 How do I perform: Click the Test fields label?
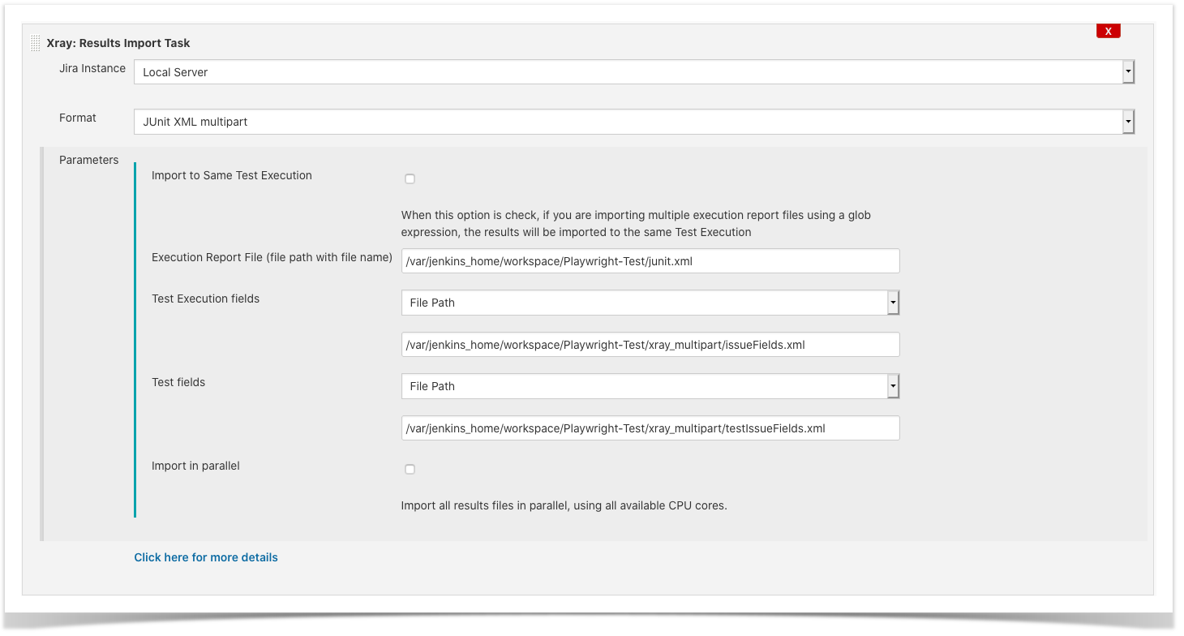tap(178, 382)
